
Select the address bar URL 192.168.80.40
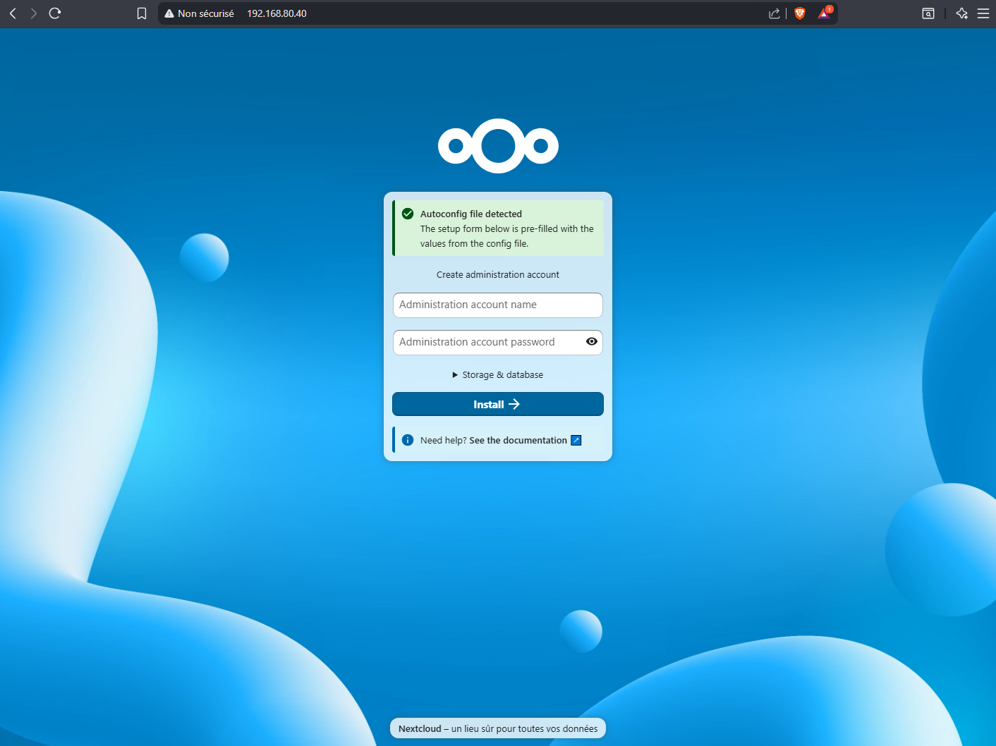tap(277, 13)
